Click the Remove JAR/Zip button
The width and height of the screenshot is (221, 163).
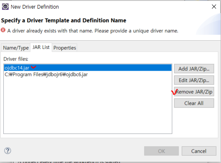[194, 92]
